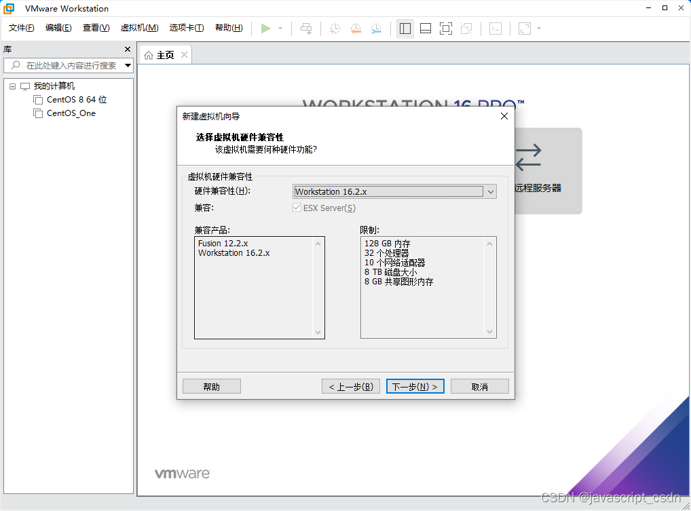The height and width of the screenshot is (511, 691).
Task: Click the manage snapshots wrench icon
Action: coord(376,29)
